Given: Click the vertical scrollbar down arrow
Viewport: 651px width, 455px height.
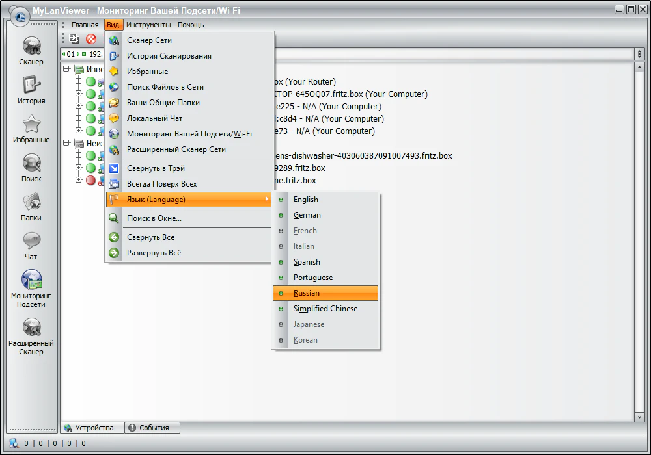Looking at the screenshot, I should click(639, 416).
